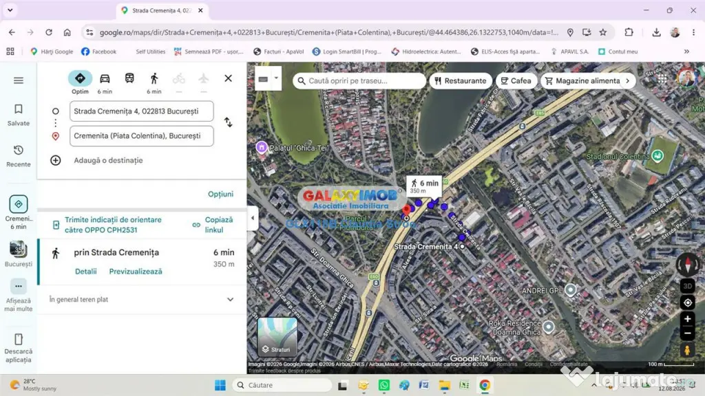Image resolution: width=705 pixels, height=396 pixels.
Task: Click the Roka Residence Doamna Ghica marker
Action: coord(549,327)
